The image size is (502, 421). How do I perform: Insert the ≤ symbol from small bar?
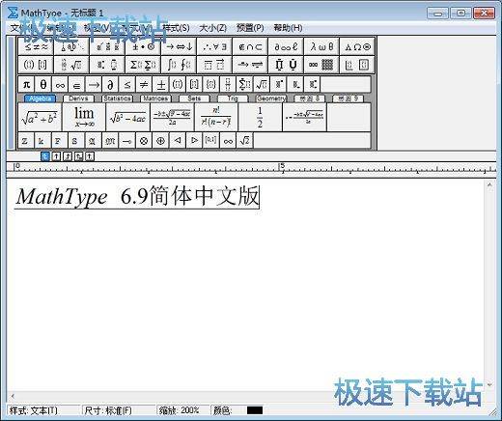tap(126, 85)
